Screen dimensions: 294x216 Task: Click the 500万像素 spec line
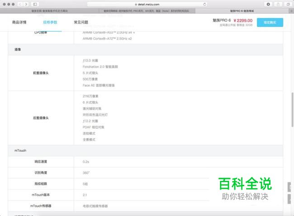point(90,79)
